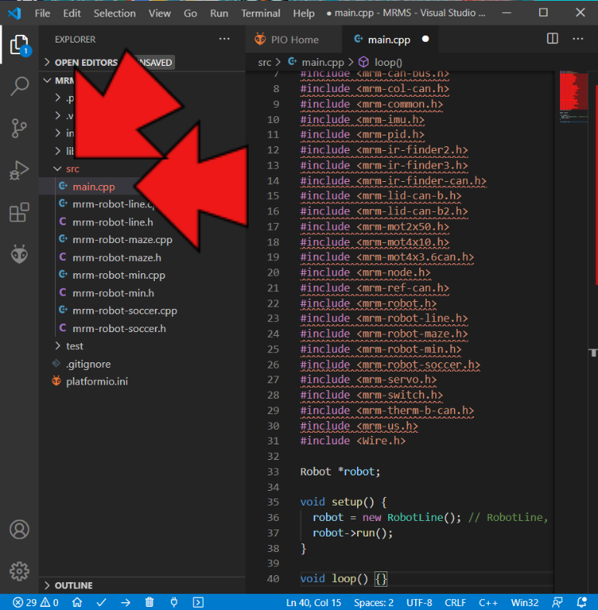Click PlatformIO Build checkmark in status bar
This screenshot has width=598, height=610.
pyautogui.click(x=101, y=602)
